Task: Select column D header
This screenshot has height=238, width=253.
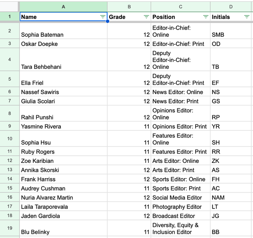Action: (231, 6)
